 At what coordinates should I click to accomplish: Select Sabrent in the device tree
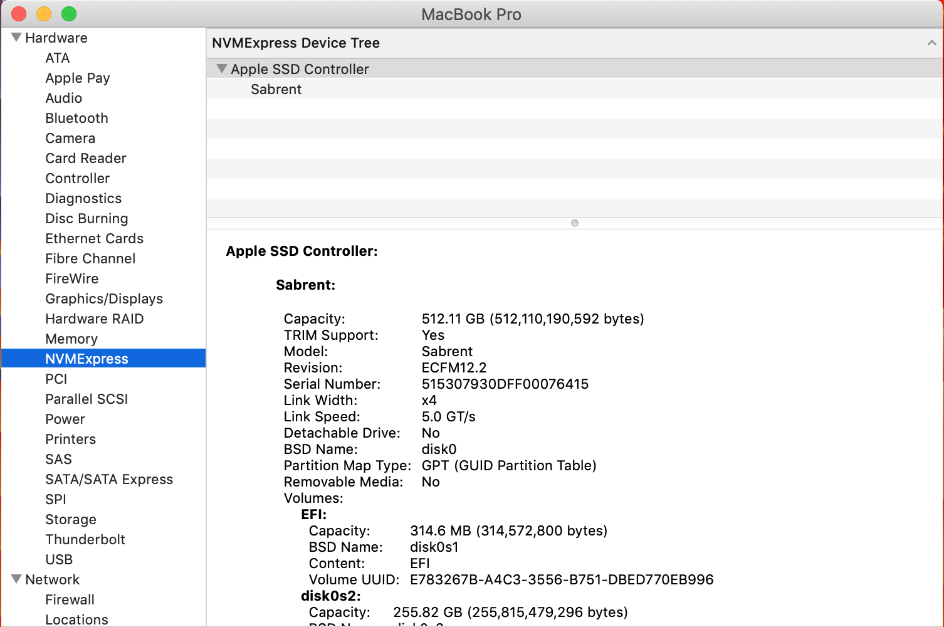click(x=276, y=89)
